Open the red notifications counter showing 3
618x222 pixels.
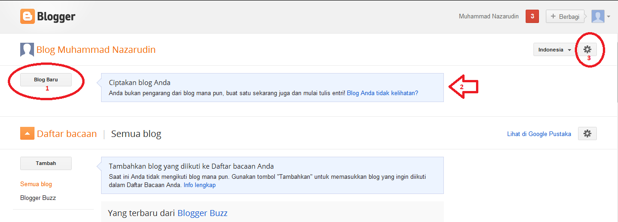pyautogui.click(x=532, y=17)
